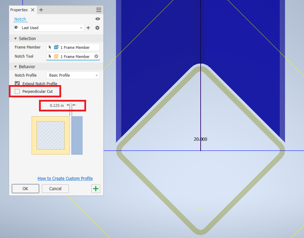Viewport: 304px width, 238px height.
Task: Uncheck Extend Notch Profile
Action: click(17, 83)
